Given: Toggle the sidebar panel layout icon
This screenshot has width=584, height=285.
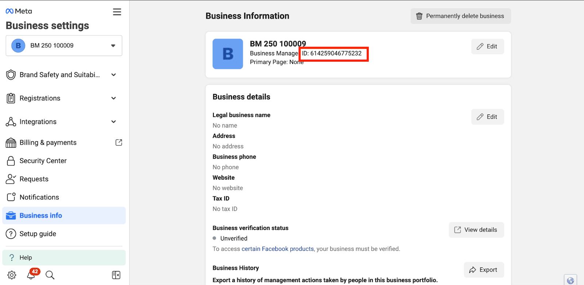Looking at the screenshot, I should [116, 275].
